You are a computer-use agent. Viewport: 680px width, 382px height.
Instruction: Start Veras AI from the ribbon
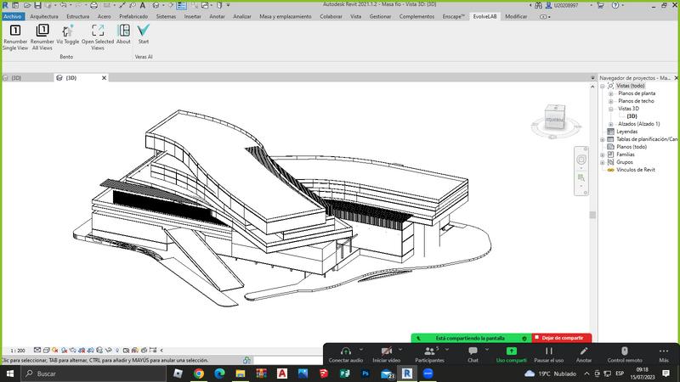point(143,31)
